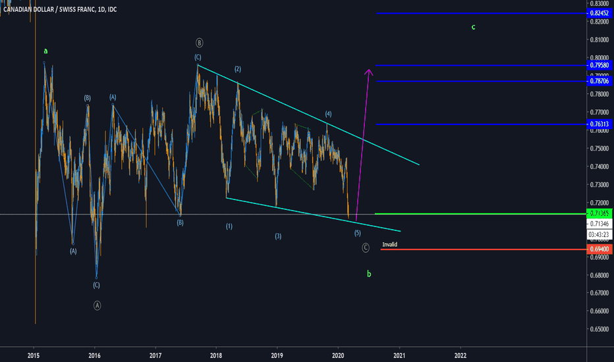
Task: Select the (4) wave label
Action: pos(327,114)
